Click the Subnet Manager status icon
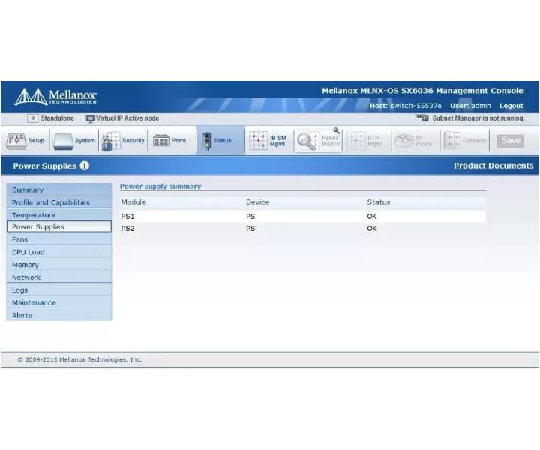The image size is (540, 450). click(x=421, y=118)
